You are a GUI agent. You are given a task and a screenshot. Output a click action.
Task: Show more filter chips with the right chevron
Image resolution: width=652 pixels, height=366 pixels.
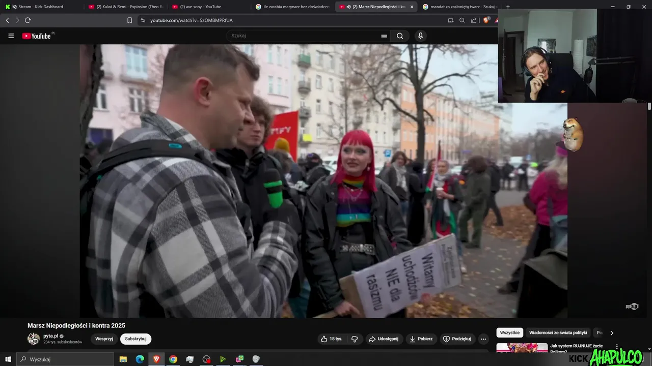612,333
